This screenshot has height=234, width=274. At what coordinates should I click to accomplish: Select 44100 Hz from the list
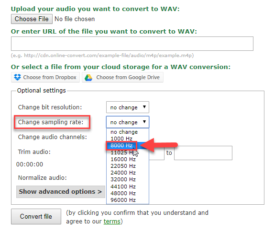[128, 187]
